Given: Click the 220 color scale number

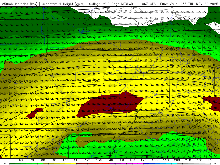Looking at the screenshot, I should coord(199,160).
